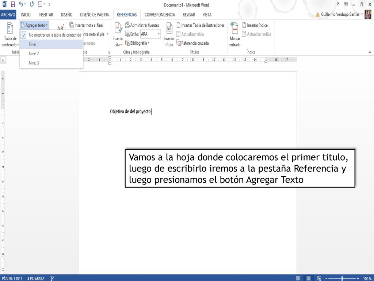The width and height of the screenshot is (374, 281).
Task: Open the ARCHIVO tab
Action: pyautogui.click(x=8, y=15)
